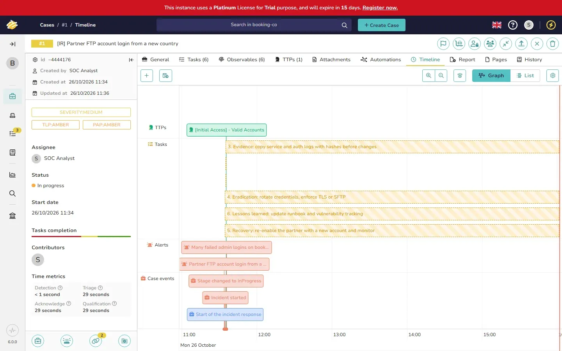562x351 pixels.
Task: Click the Create Case button
Action: [382, 25]
